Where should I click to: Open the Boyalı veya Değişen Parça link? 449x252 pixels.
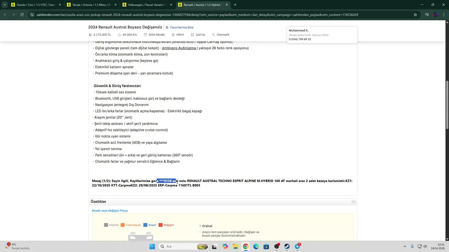(110, 211)
